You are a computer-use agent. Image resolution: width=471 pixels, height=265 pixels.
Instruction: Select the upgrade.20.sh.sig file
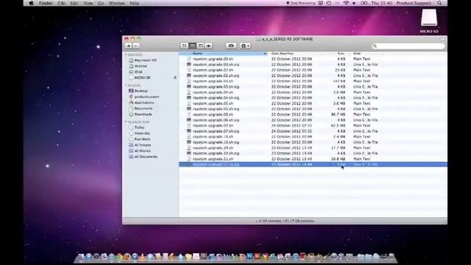coord(313,154)
